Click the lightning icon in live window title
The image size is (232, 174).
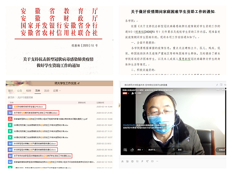(217, 85)
